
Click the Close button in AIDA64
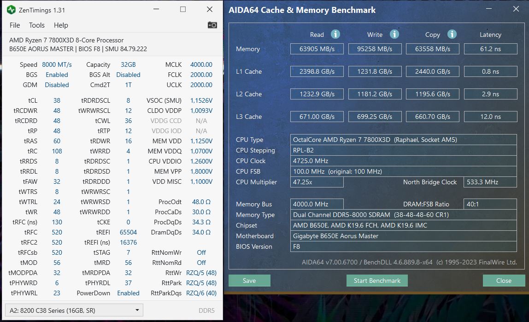(504, 281)
